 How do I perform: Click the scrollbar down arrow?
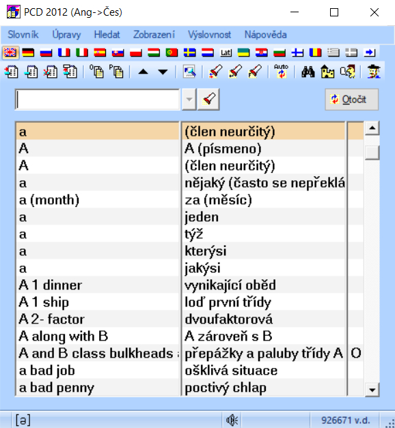tap(372, 390)
